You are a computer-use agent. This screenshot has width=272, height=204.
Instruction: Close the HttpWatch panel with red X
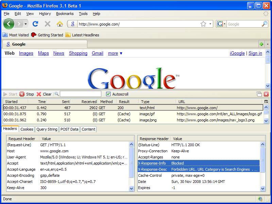266,94
